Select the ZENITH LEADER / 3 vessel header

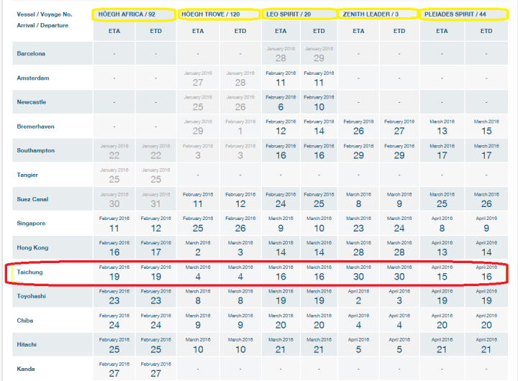(371, 14)
